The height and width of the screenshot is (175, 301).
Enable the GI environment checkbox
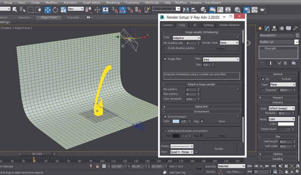165,116
